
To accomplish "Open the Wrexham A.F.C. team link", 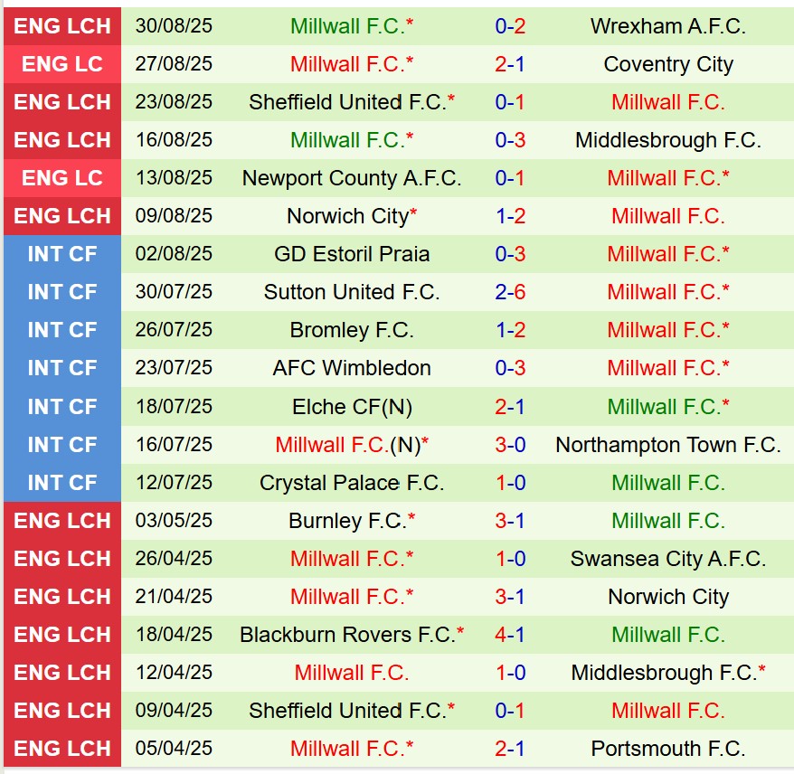I will [x=667, y=26].
